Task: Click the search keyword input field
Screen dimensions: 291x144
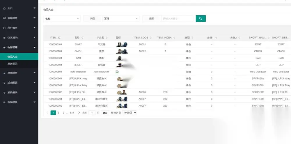Action: click(177, 19)
